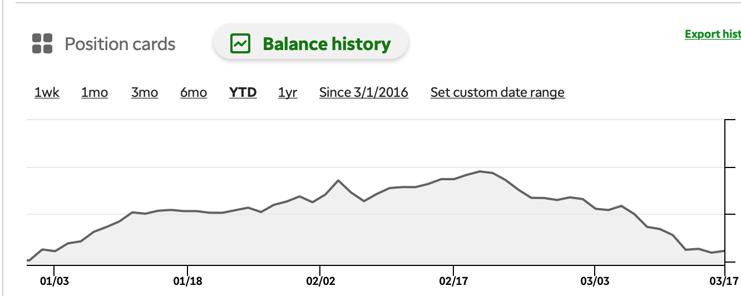The width and height of the screenshot is (741, 296).
Task: Click the 01/03 date axis label
Action: point(54,281)
